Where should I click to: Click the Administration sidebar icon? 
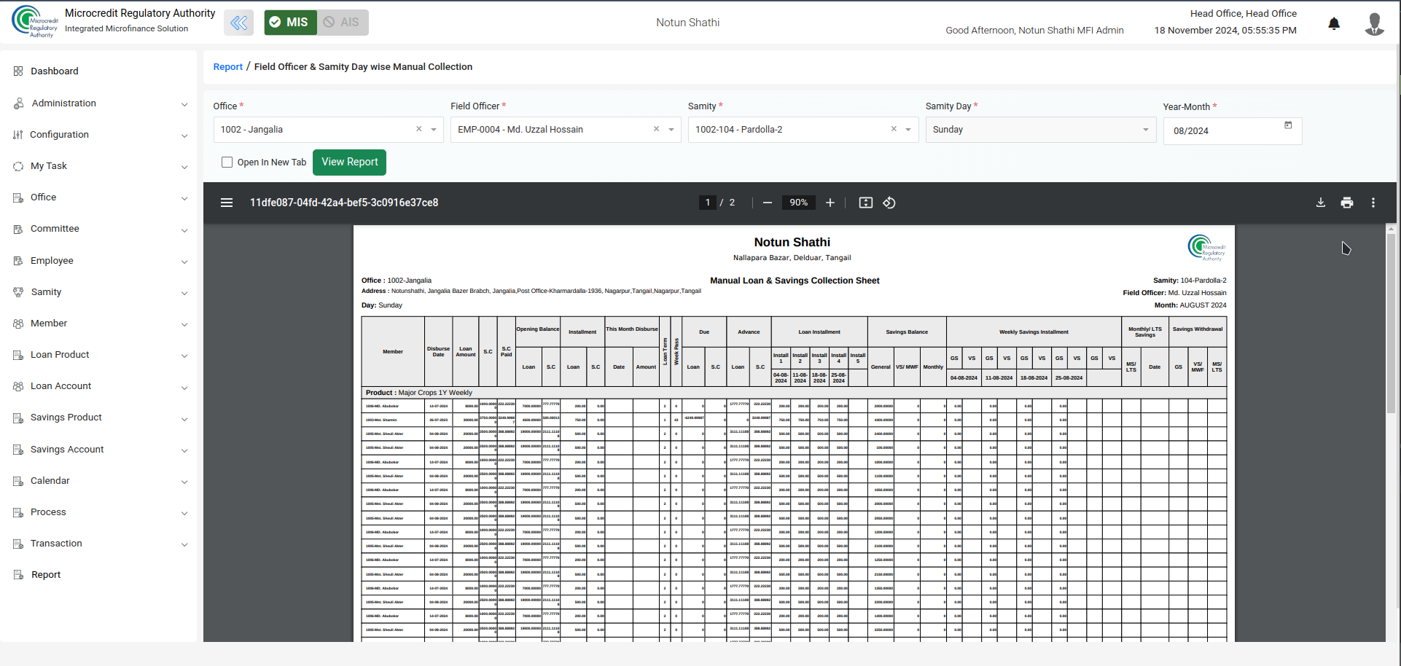[x=18, y=103]
